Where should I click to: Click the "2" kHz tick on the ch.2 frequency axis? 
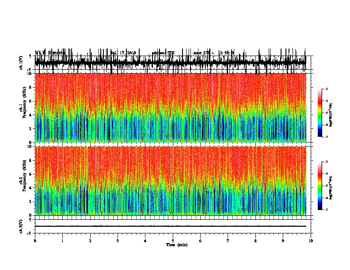[30, 202]
